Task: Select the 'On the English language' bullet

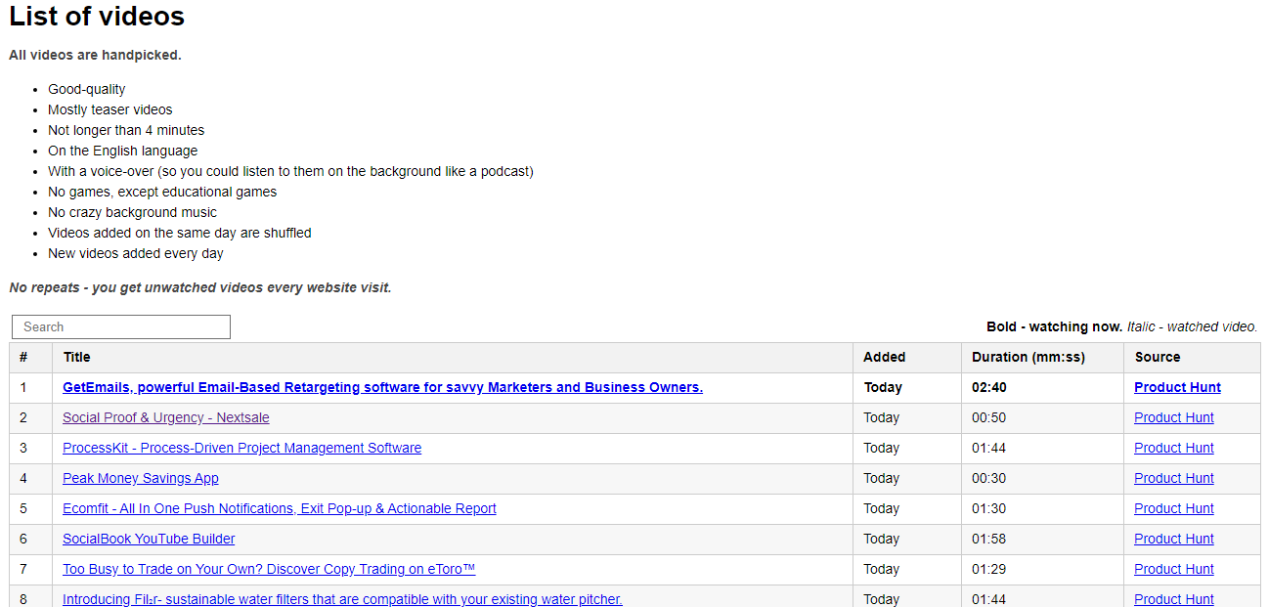Action: (123, 151)
